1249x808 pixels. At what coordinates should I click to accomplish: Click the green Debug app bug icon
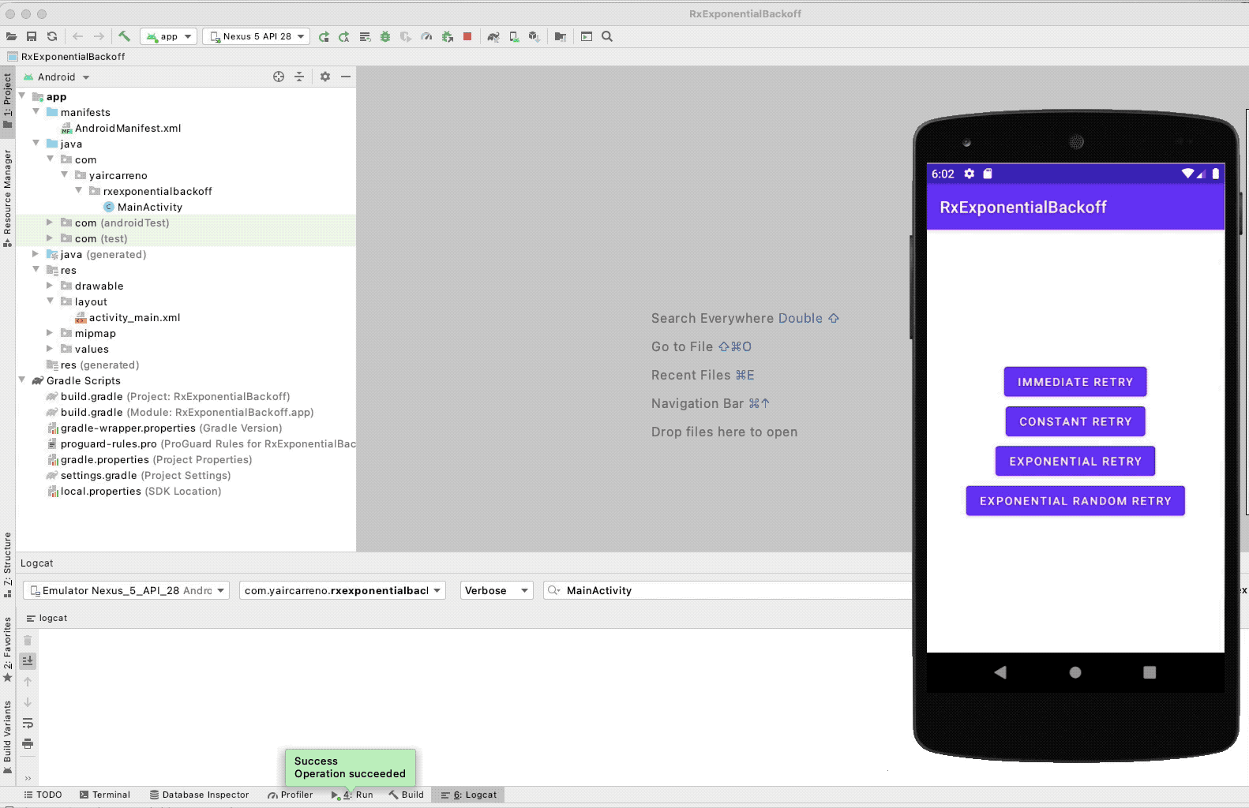(385, 36)
